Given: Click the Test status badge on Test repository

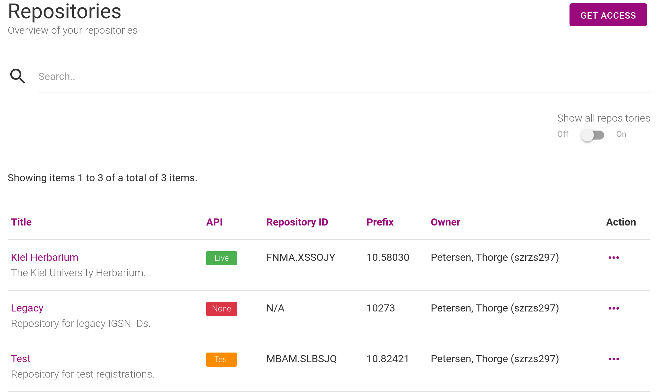Looking at the screenshot, I should click(222, 359).
